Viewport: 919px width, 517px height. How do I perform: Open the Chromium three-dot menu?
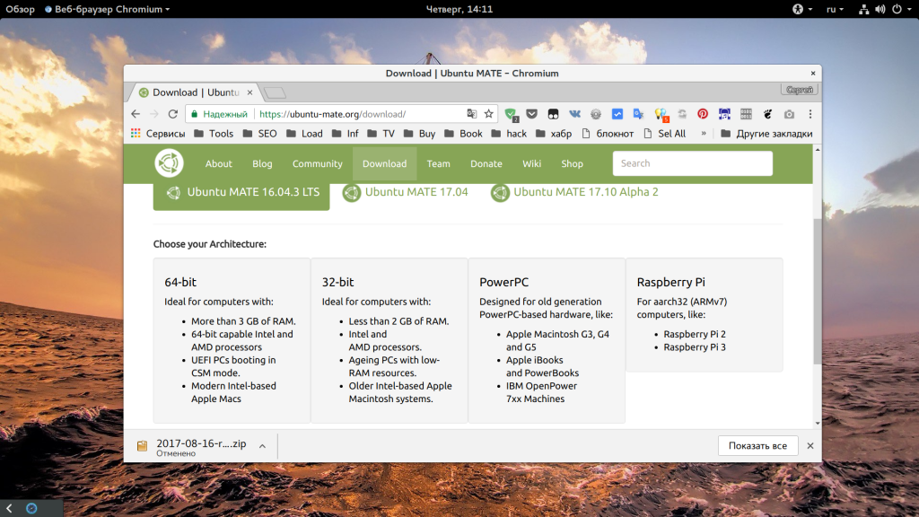click(x=810, y=114)
